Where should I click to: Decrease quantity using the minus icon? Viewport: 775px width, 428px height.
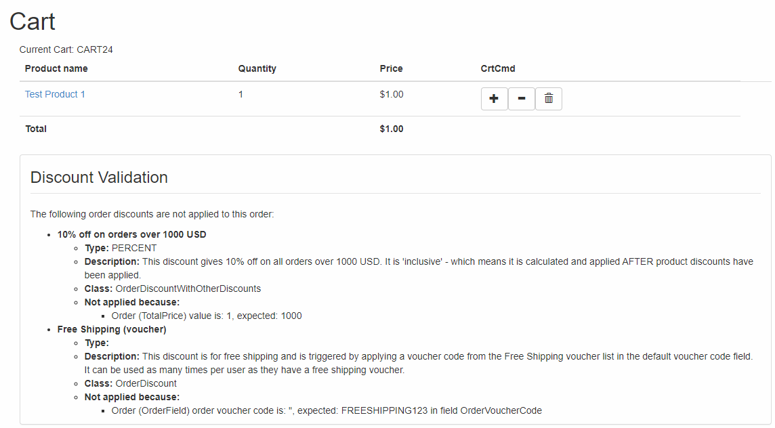click(521, 99)
